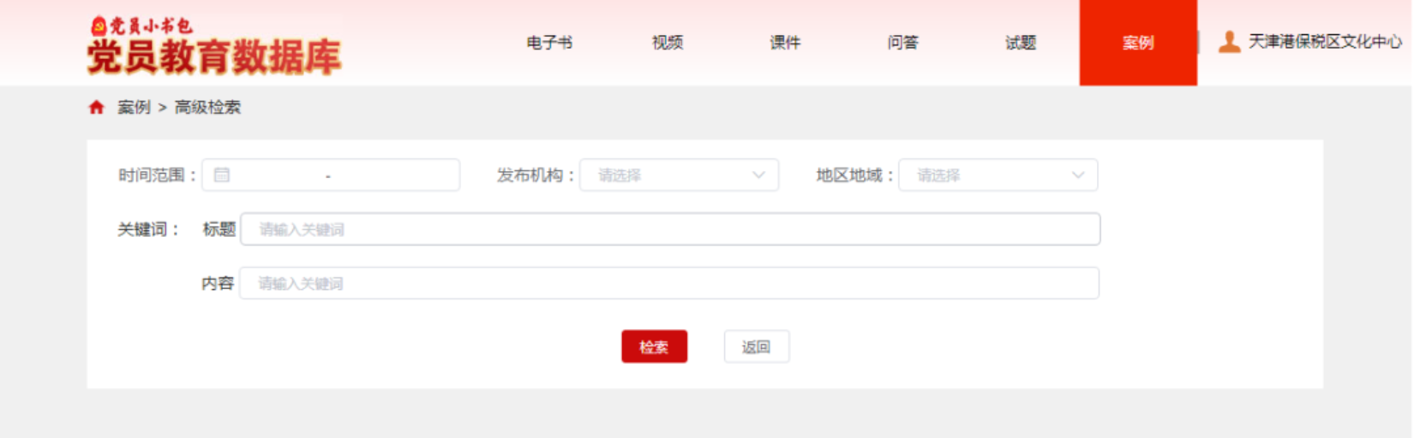1414x438 pixels.
Task: Click the 天津港保税区文化中心 account name
Action: 1325,42
